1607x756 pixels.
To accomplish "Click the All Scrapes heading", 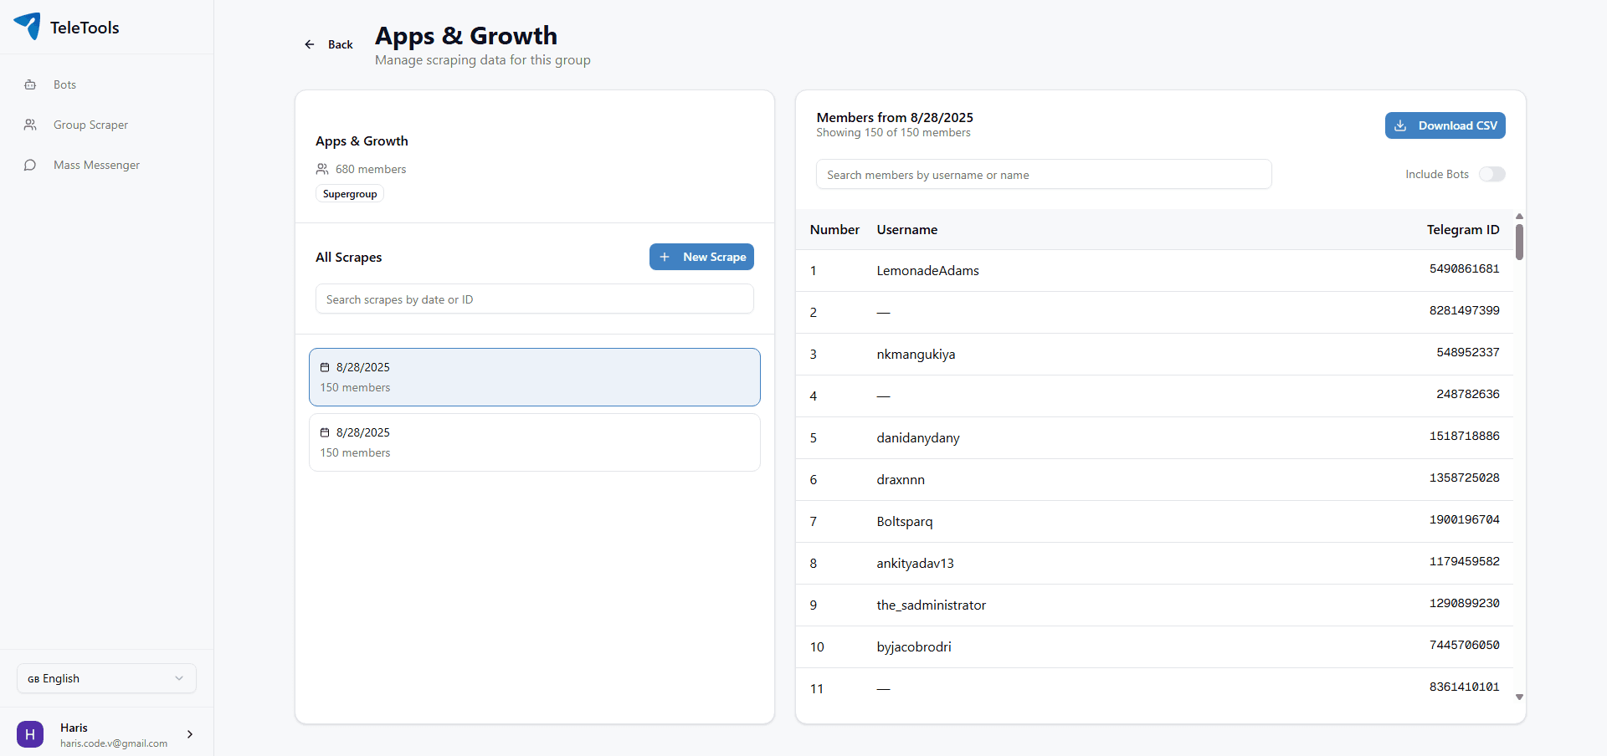I will click(348, 257).
